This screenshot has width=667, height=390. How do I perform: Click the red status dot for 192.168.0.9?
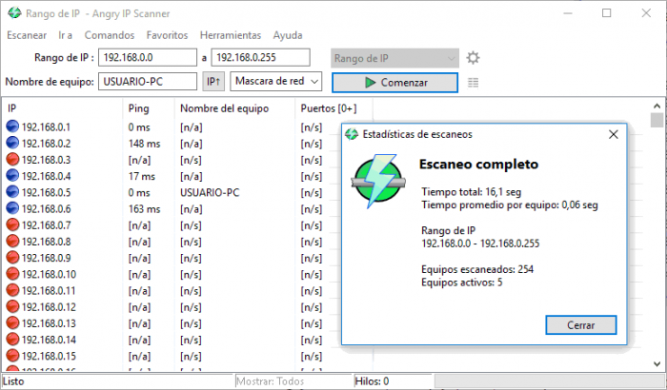coord(12,258)
